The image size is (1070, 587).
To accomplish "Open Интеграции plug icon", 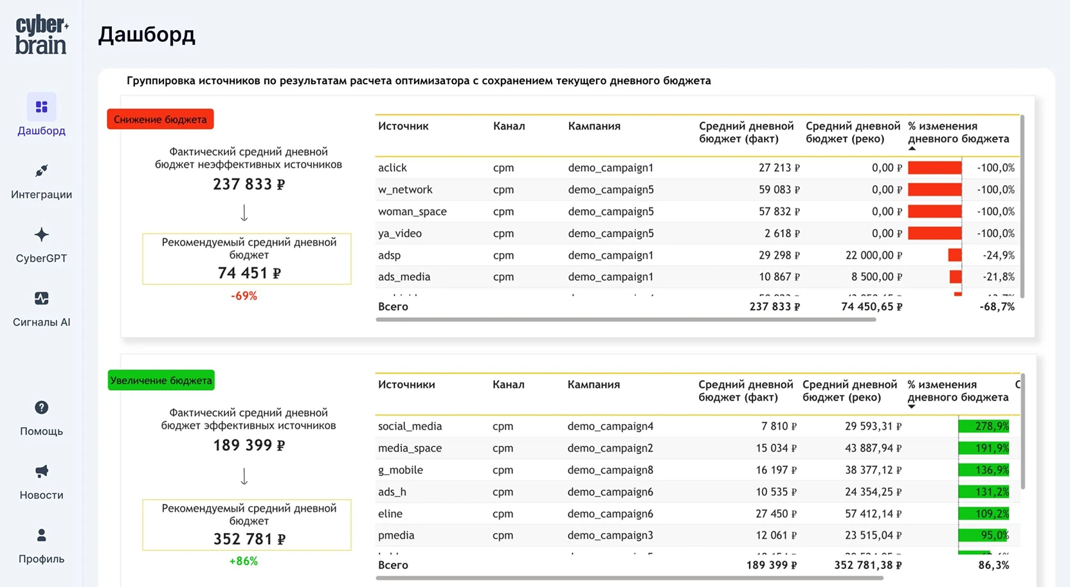I will pyautogui.click(x=41, y=171).
